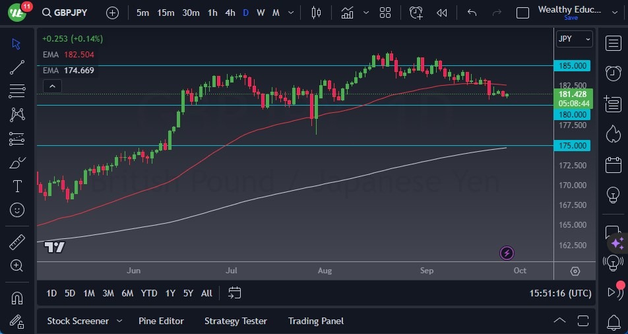Viewport: 628px width, 334px height.
Task: Toggle Magnet mode for drawings
Action: click(17, 298)
